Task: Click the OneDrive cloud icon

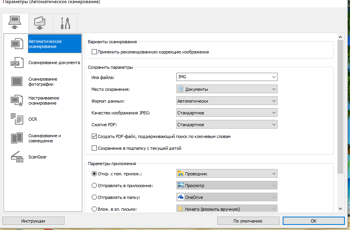Action: 180,197
